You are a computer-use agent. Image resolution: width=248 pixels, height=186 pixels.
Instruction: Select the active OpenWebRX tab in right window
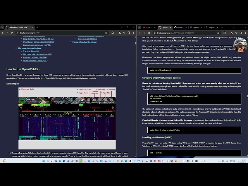165,28
